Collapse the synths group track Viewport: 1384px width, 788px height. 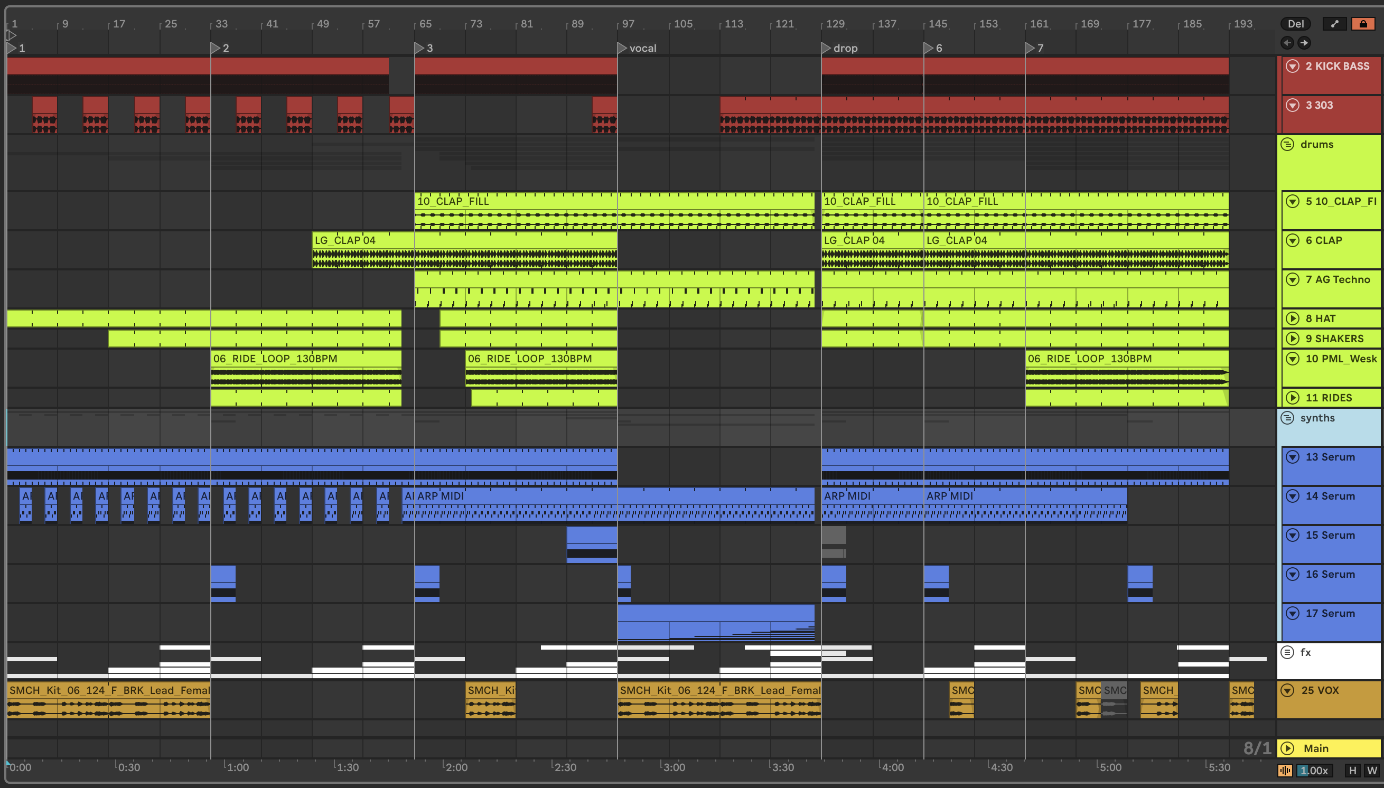[x=1287, y=418]
